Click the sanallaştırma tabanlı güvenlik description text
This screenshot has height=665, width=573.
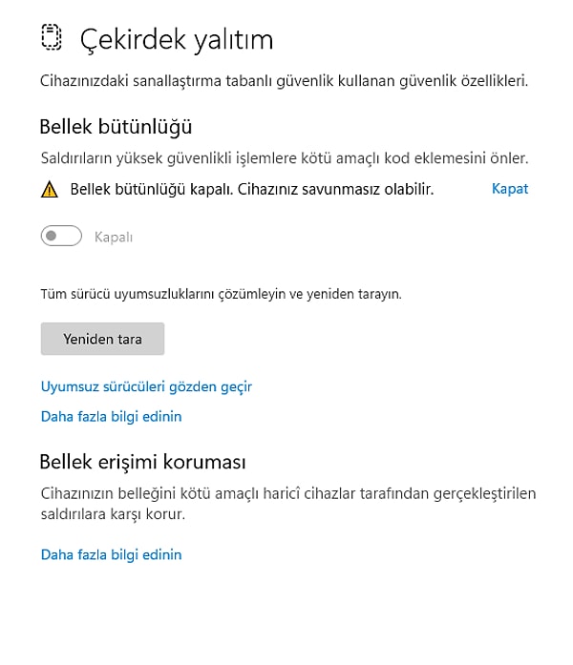284,80
